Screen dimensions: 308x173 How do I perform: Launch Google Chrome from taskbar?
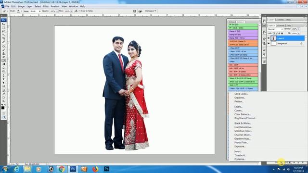click(62, 169)
